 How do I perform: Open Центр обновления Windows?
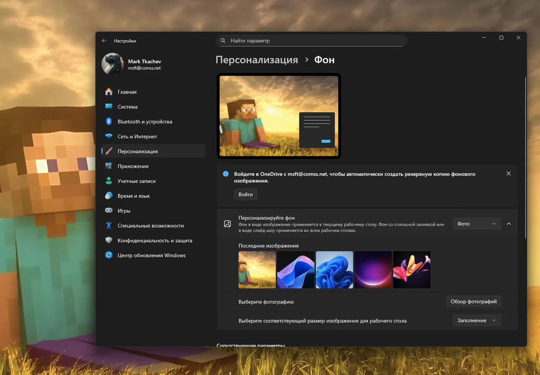pos(153,255)
